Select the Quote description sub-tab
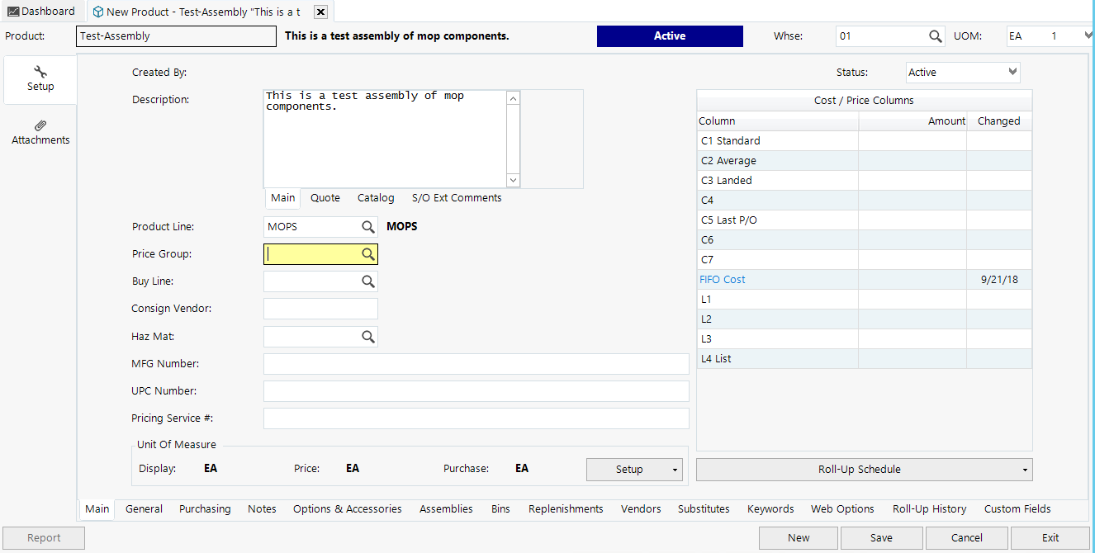Viewport: 1095px width, 553px height. point(325,197)
